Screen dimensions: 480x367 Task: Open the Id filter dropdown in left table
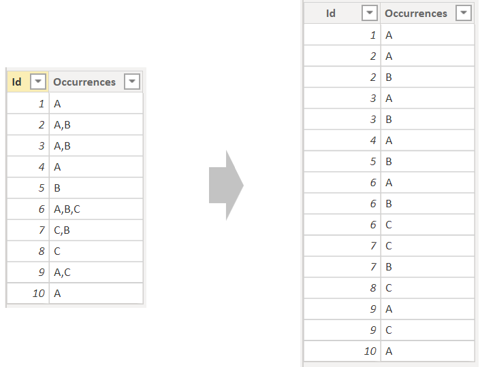point(38,82)
